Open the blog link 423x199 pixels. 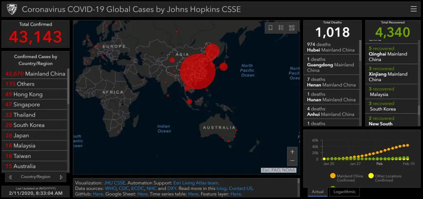(x=221, y=189)
